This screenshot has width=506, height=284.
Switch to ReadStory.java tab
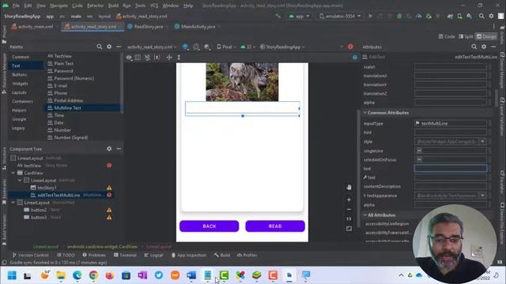pyautogui.click(x=145, y=27)
